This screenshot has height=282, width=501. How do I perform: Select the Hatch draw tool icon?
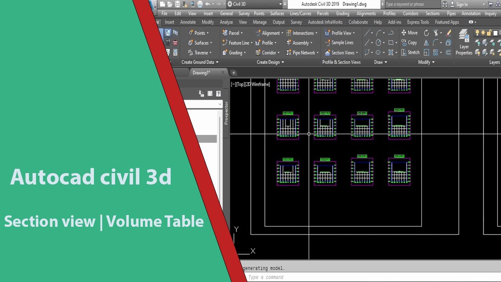coord(391,52)
